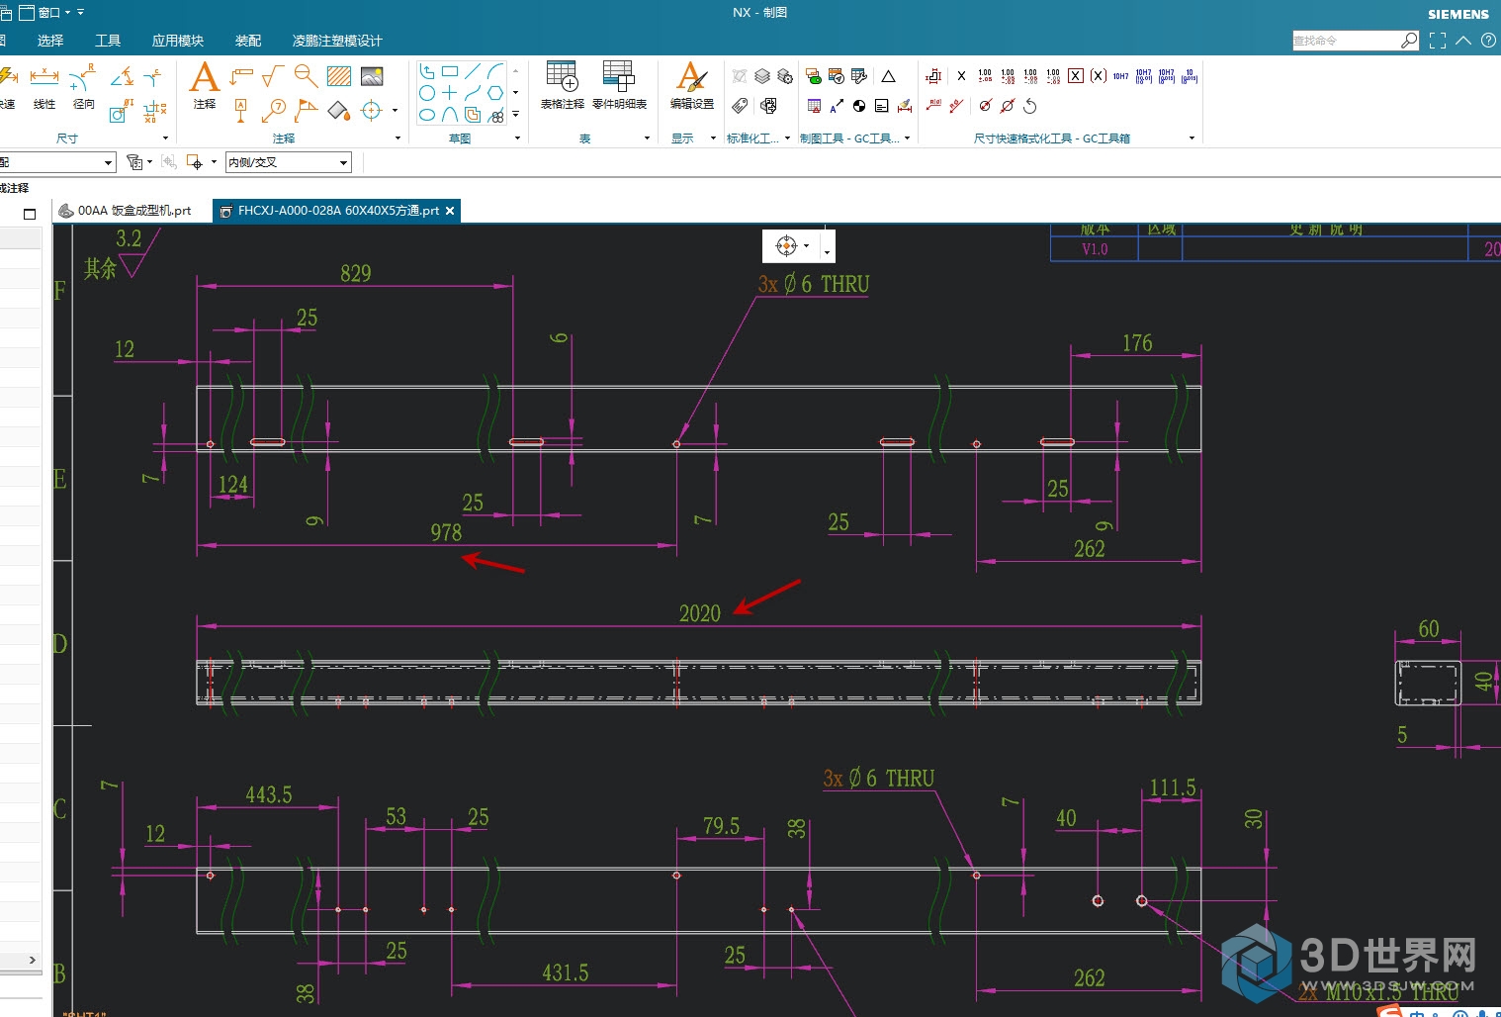Image resolution: width=1501 pixels, height=1017 pixels.
Task: Click the large Note (注释) icon
Action: [204, 85]
